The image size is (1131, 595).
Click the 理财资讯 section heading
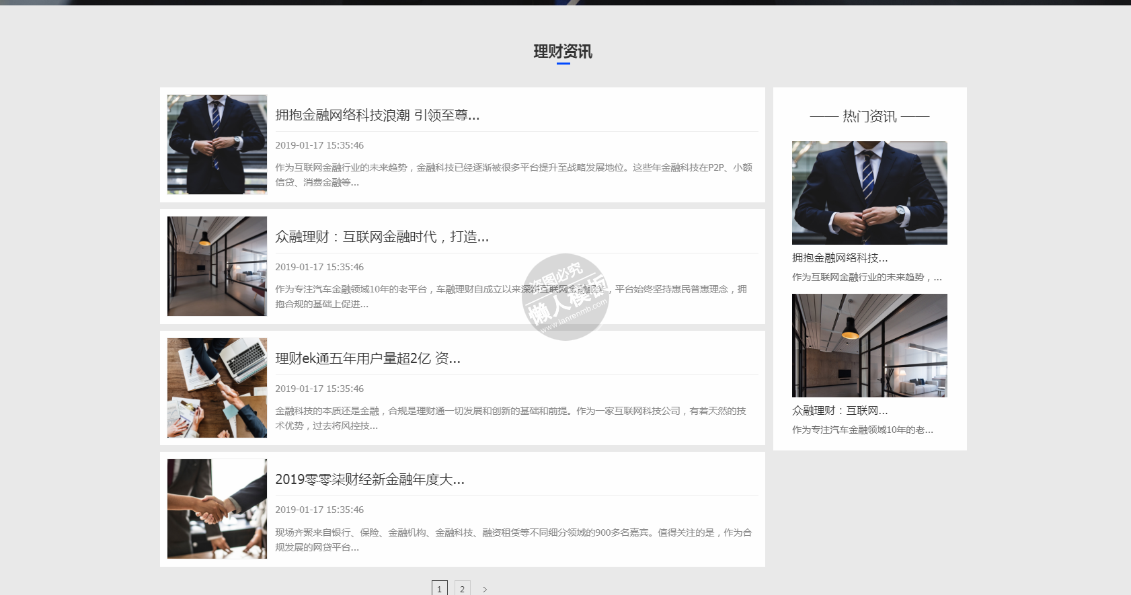pyautogui.click(x=563, y=52)
